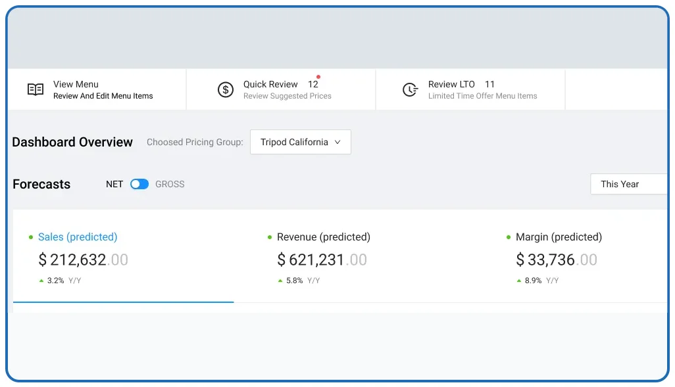675x387 pixels.
Task: Click the green up arrow beside 3.2%
Action: pyautogui.click(x=41, y=281)
